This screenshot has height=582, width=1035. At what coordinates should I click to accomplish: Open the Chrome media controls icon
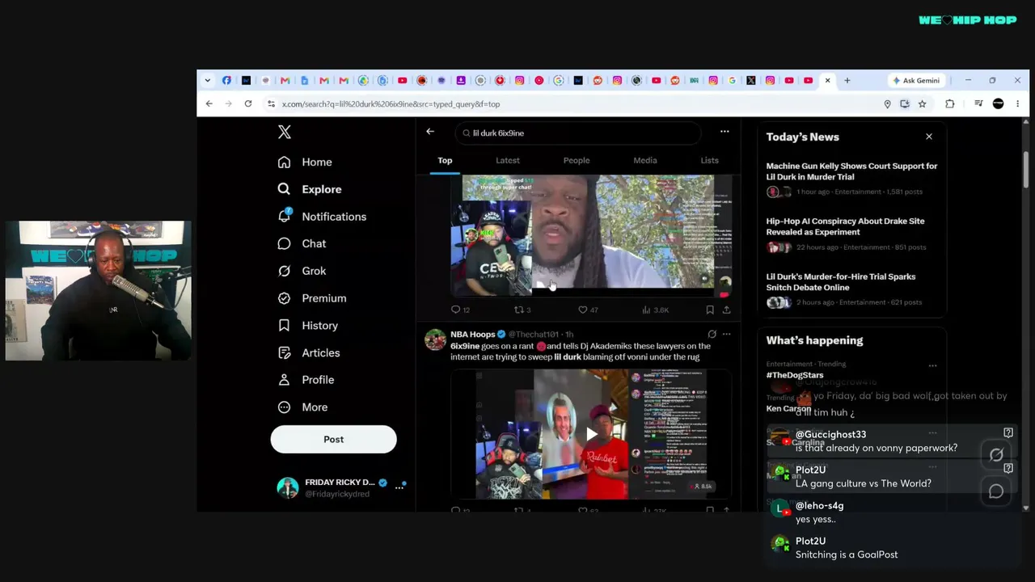point(978,103)
